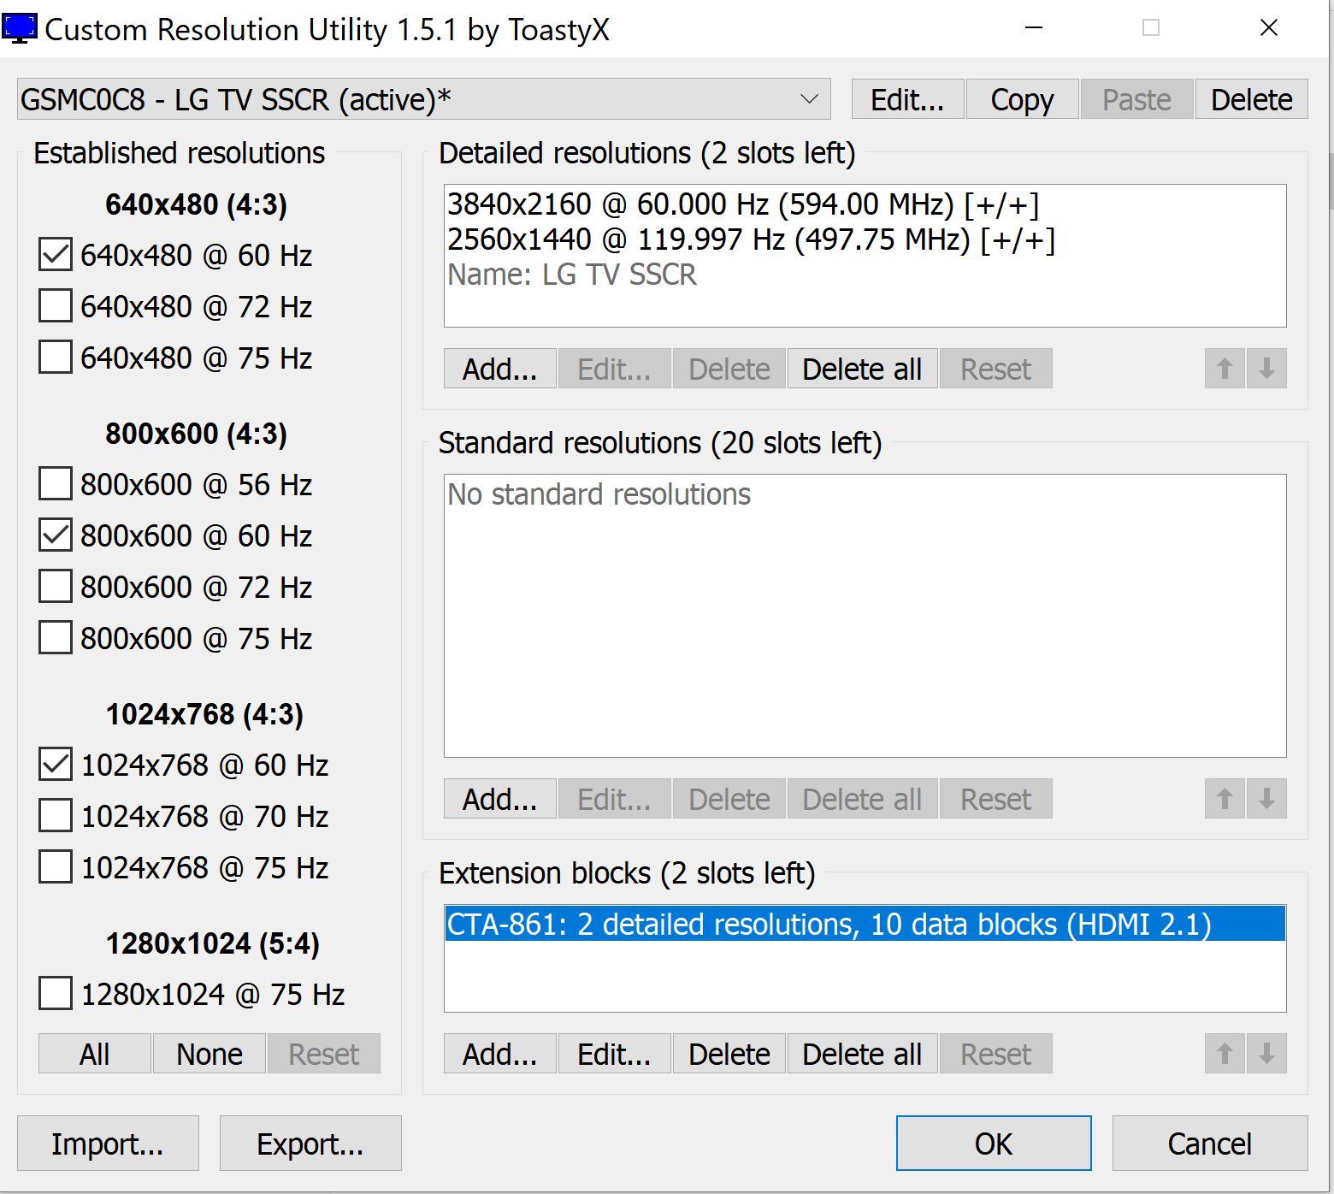Edit the selected extension block
Image resolution: width=1334 pixels, height=1194 pixels.
(614, 1054)
